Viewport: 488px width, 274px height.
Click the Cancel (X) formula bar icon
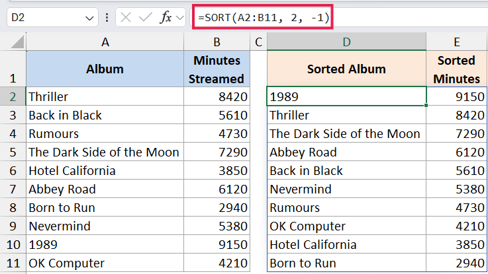(x=126, y=17)
